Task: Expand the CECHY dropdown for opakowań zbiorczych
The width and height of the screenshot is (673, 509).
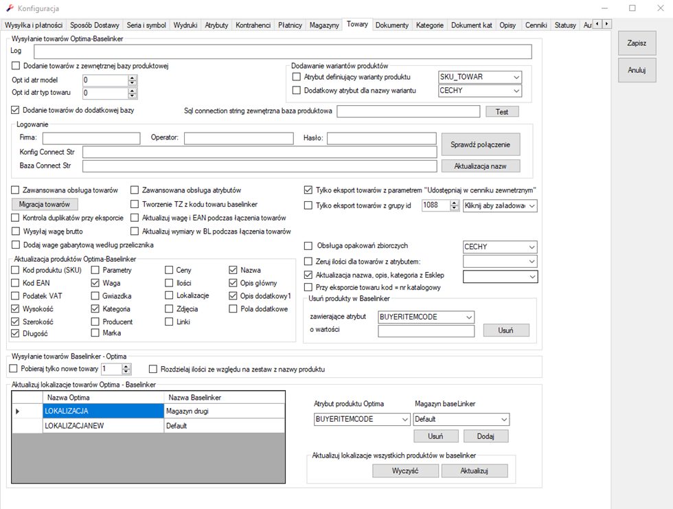Action: pyautogui.click(x=532, y=247)
